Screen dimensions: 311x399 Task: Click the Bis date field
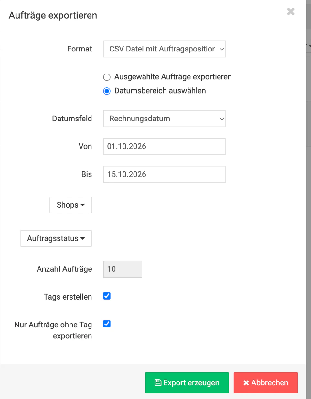164,174
